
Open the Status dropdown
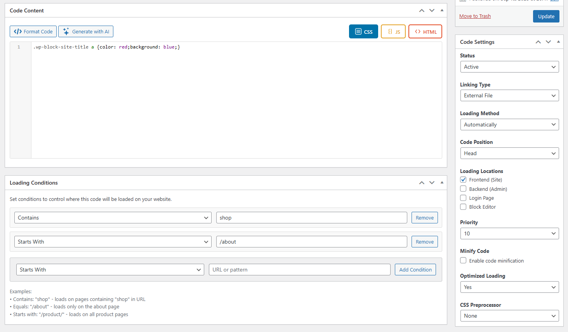coord(509,67)
